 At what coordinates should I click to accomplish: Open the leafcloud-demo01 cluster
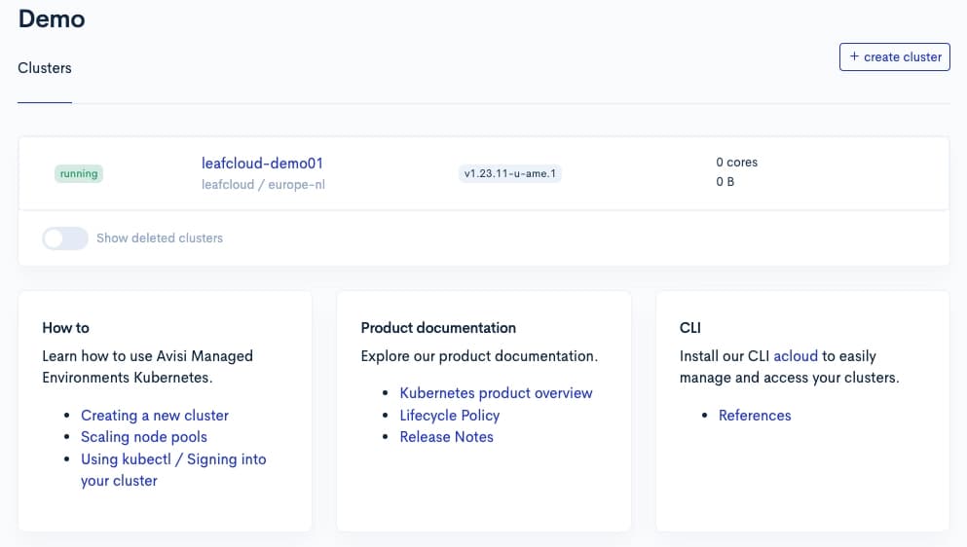pyautogui.click(x=262, y=164)
